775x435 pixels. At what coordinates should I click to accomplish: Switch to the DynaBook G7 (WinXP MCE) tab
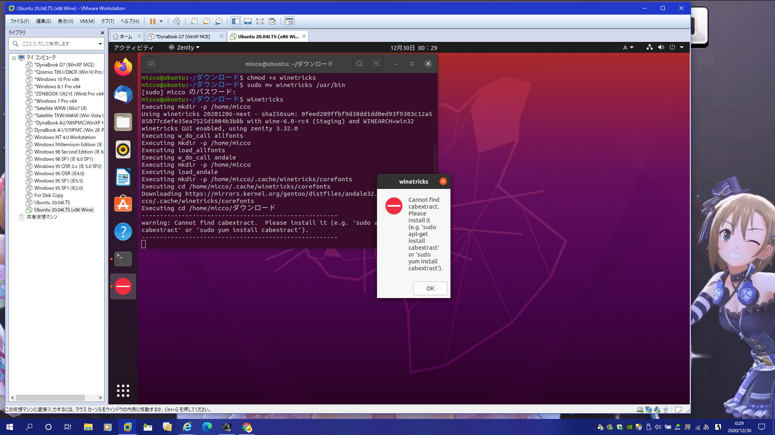tap(182, 37)
